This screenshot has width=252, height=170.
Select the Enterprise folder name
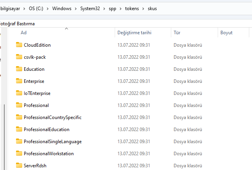coord(34,81)
